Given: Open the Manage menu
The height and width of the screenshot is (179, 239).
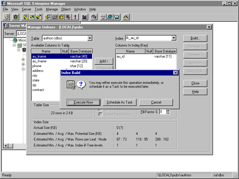Looking at the screenshot, I should click(x=52, y=9).
